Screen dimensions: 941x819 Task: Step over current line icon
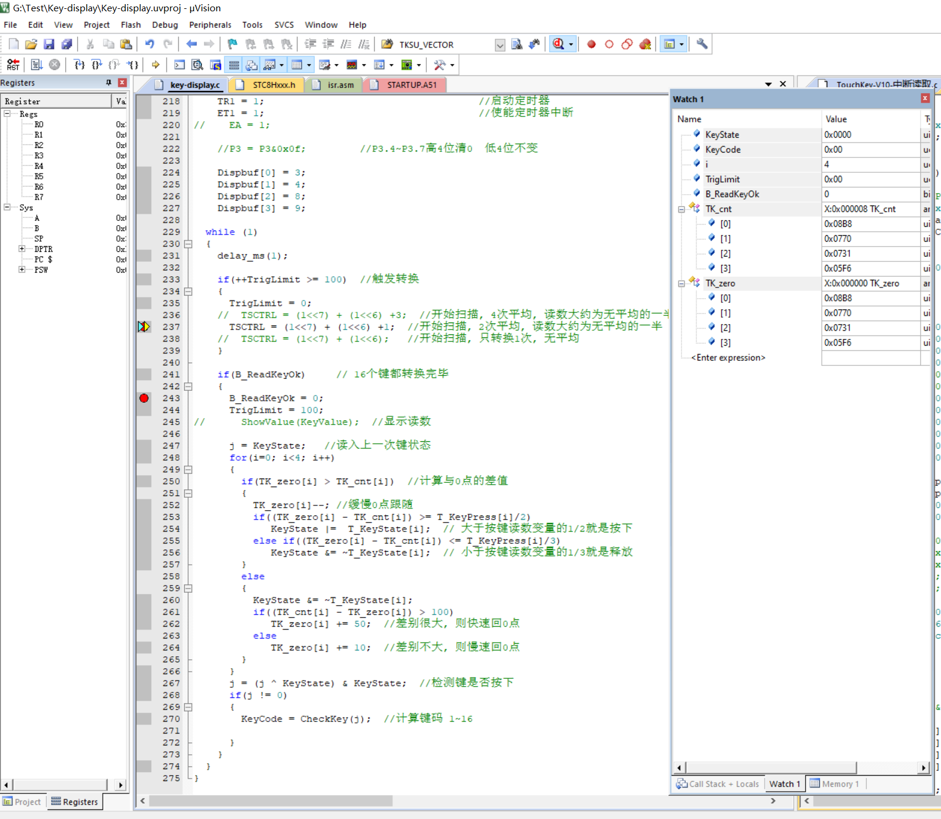pyautogui.click(x=97, y=65)
